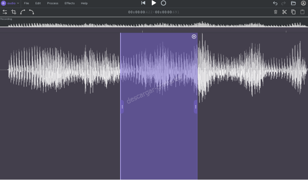The image size is (308, 180).
Task: Paste from clipboard icon
Action: click(x=303, y=12)
